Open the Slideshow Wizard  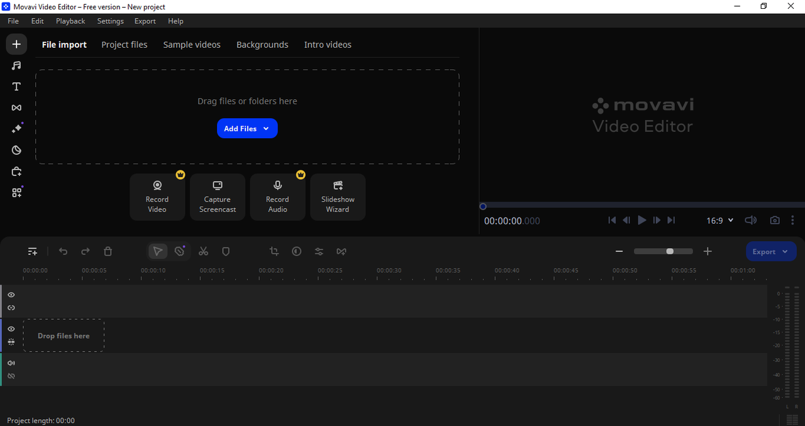(x=338, y=197)
